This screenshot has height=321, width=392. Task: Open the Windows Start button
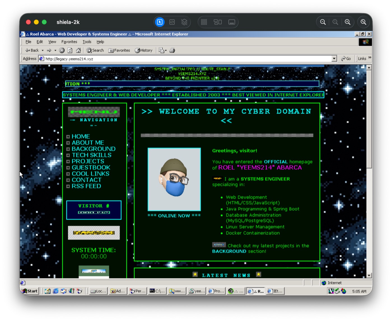coord(30,291)
